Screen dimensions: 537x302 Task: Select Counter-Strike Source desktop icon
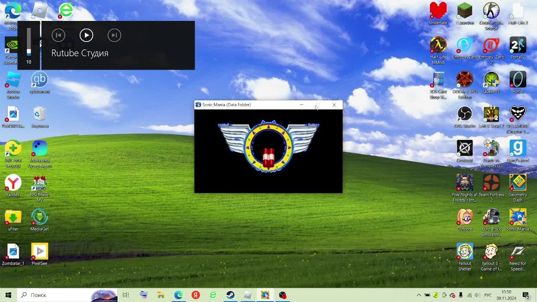(x=491, y=17)
